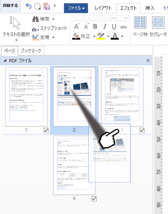Switch to the レイアウト tab
Viewport: 168px width, 214px height.
tap(103, 8)
